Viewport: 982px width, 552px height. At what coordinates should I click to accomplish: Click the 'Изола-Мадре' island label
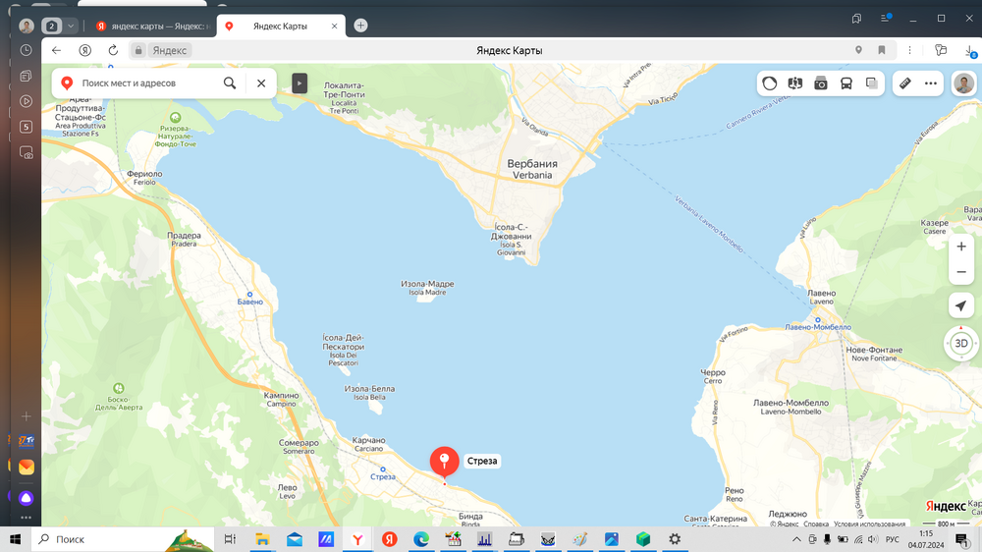click(427, 284)
